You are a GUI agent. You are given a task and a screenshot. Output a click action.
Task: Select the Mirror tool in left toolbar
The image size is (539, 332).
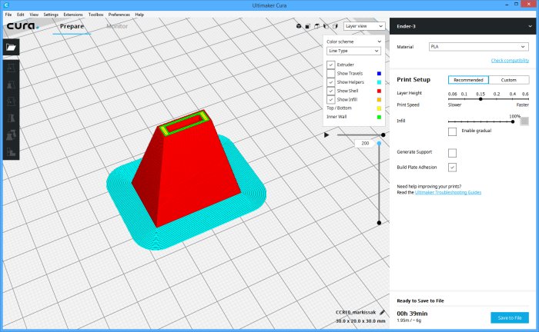tap(11, 118)
